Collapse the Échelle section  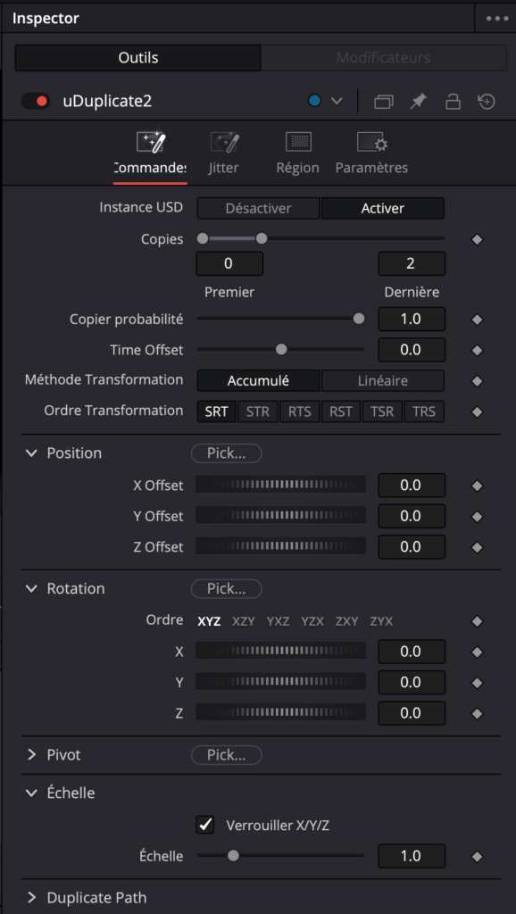31,793
